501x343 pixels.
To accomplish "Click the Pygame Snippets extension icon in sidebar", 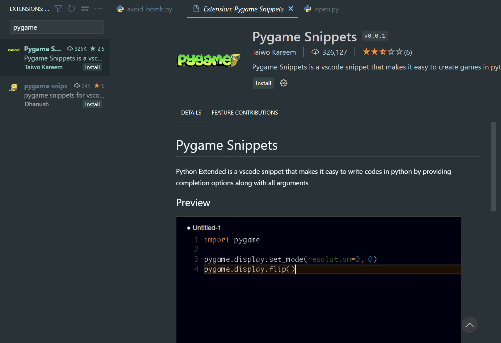I will tap(13, 49).
